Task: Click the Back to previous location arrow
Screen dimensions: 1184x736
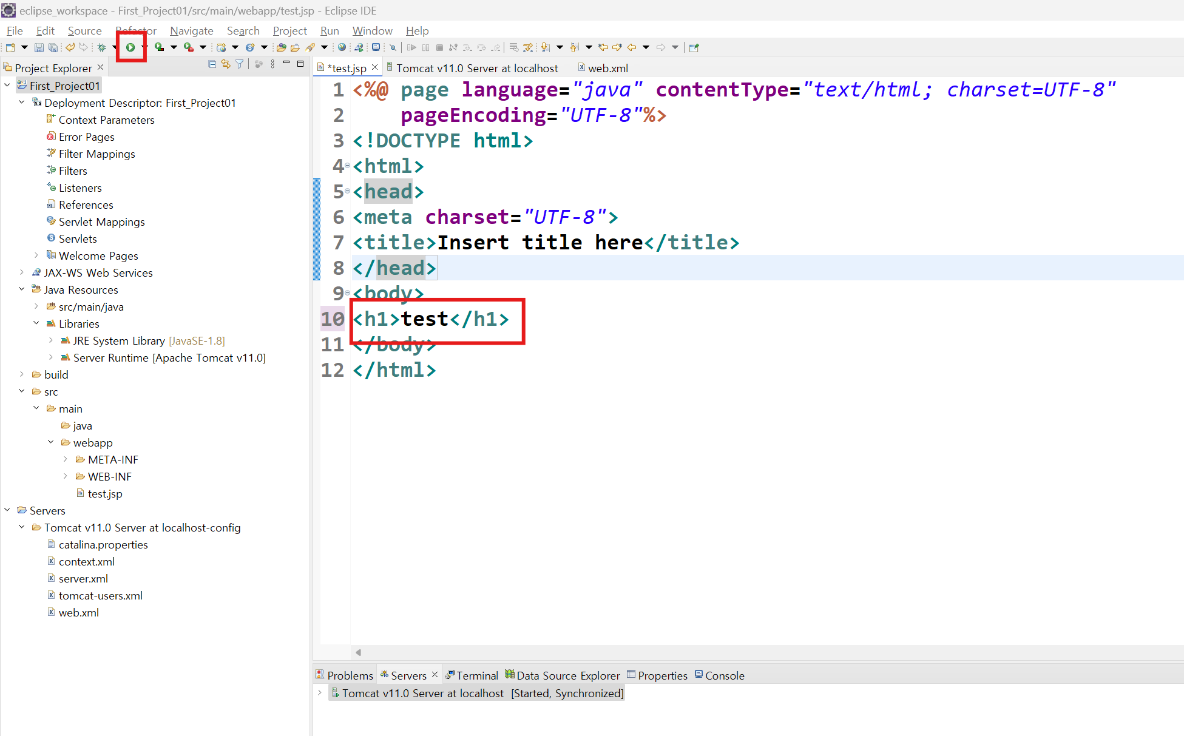Action: point(632,47)
